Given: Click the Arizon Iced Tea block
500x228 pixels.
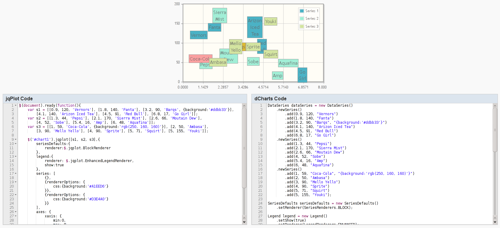Looking at the screenshot, I should point(255,27).
